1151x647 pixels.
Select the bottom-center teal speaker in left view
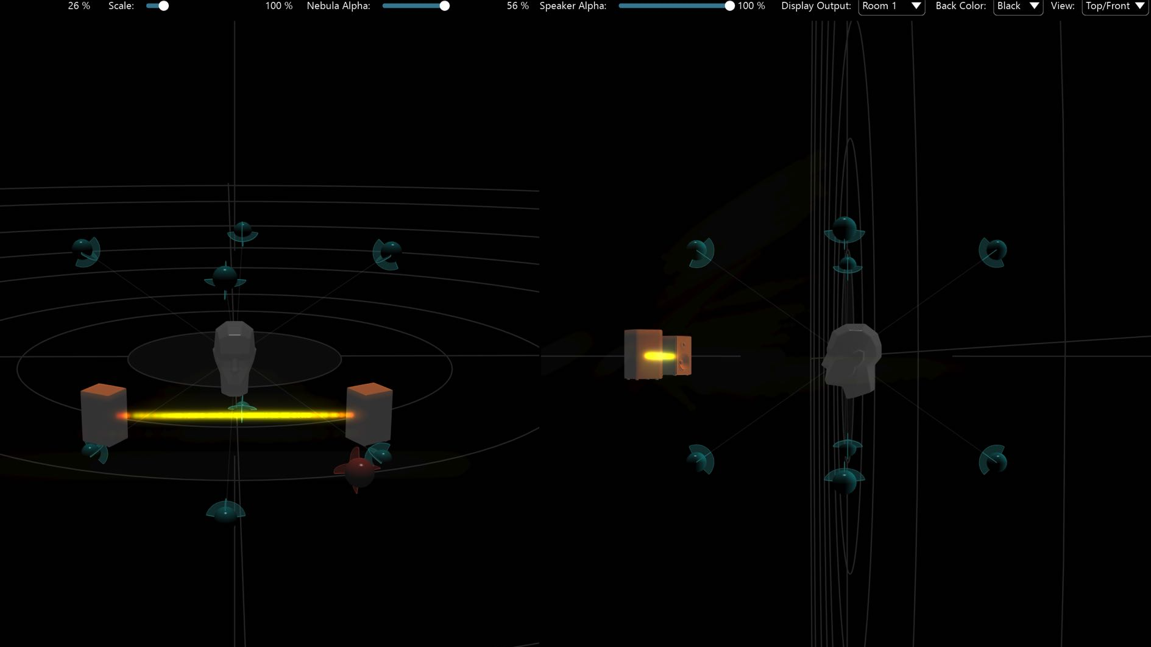coord(225,512)
